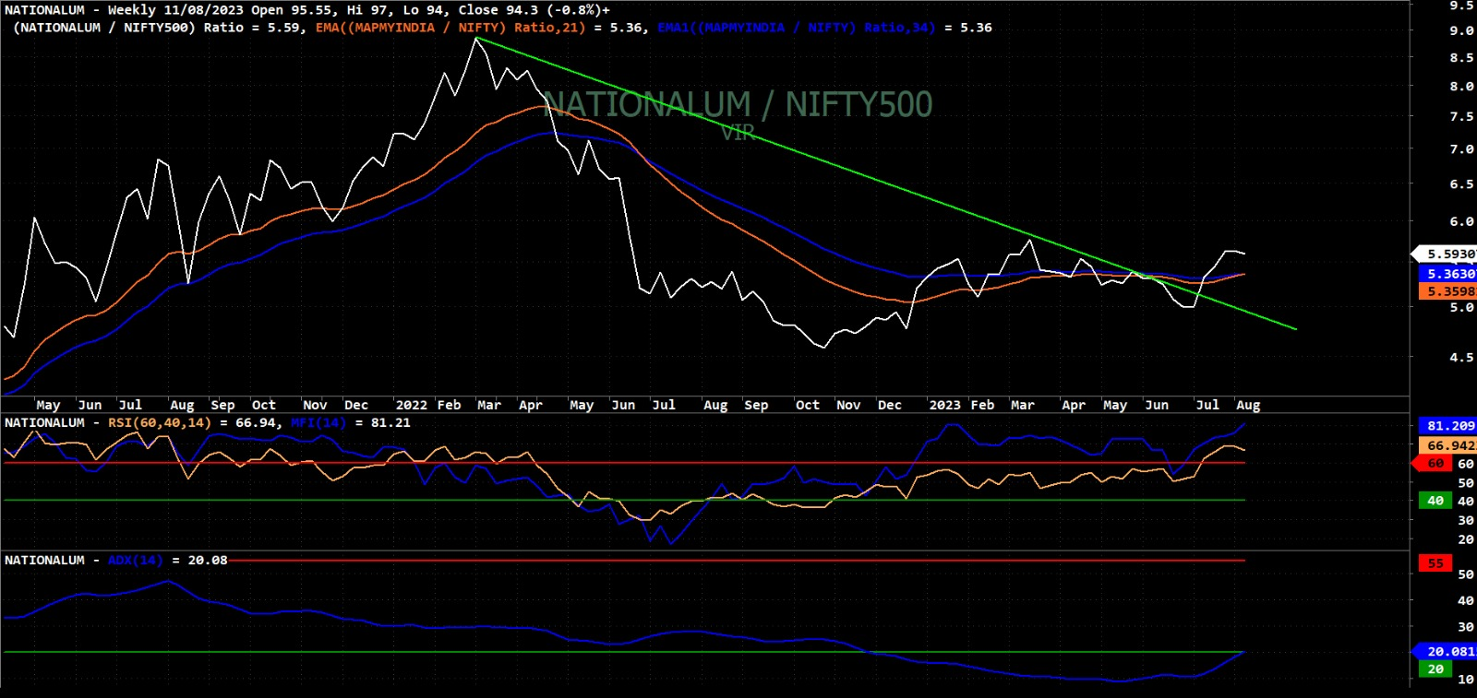Select the blue MFI(14) indicator label

tap(318, 423)
